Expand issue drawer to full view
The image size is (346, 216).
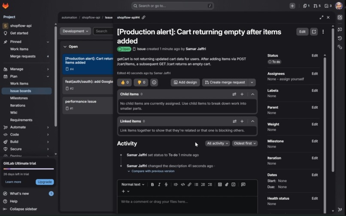pos(321,18)
